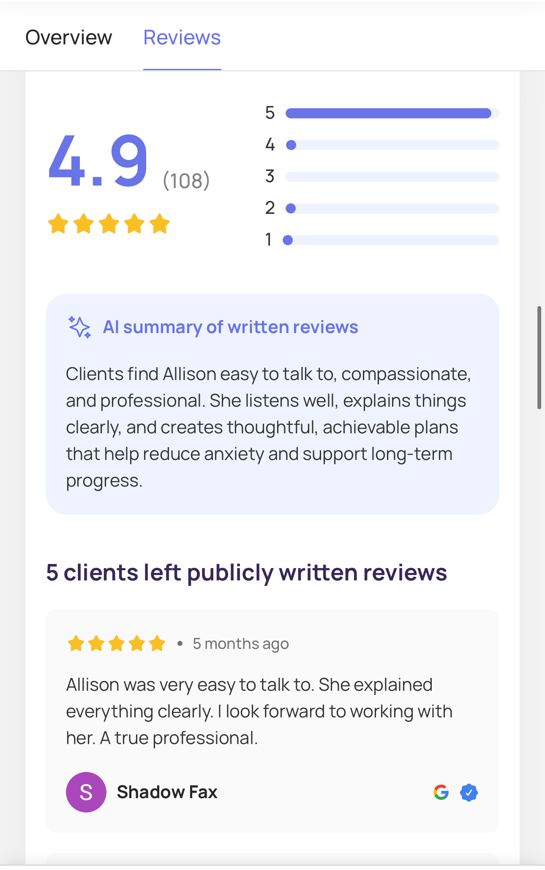Click the (108) review count
The width and height of the screenshot is (545, 870).
pyautogui.click(x=186, y=181)
